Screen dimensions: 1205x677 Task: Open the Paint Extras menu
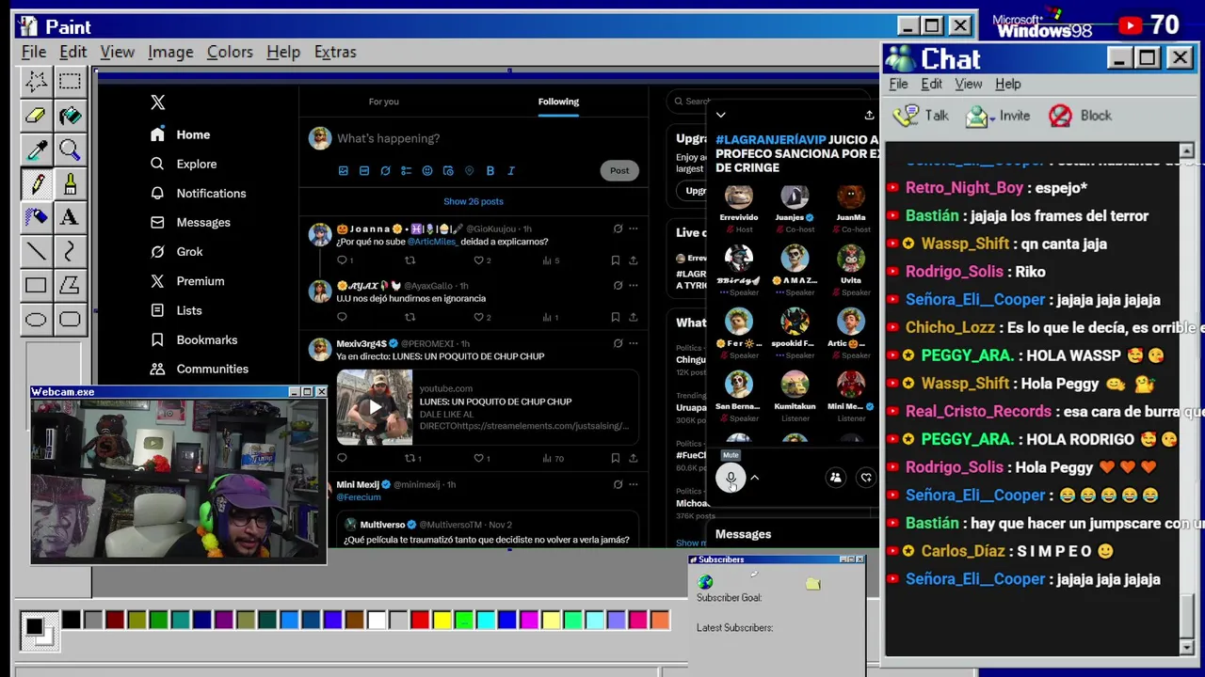[x=335, y=52]
